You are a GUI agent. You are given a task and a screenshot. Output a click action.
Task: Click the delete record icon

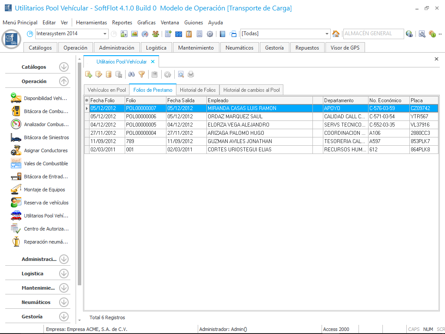tap(119, 74)
